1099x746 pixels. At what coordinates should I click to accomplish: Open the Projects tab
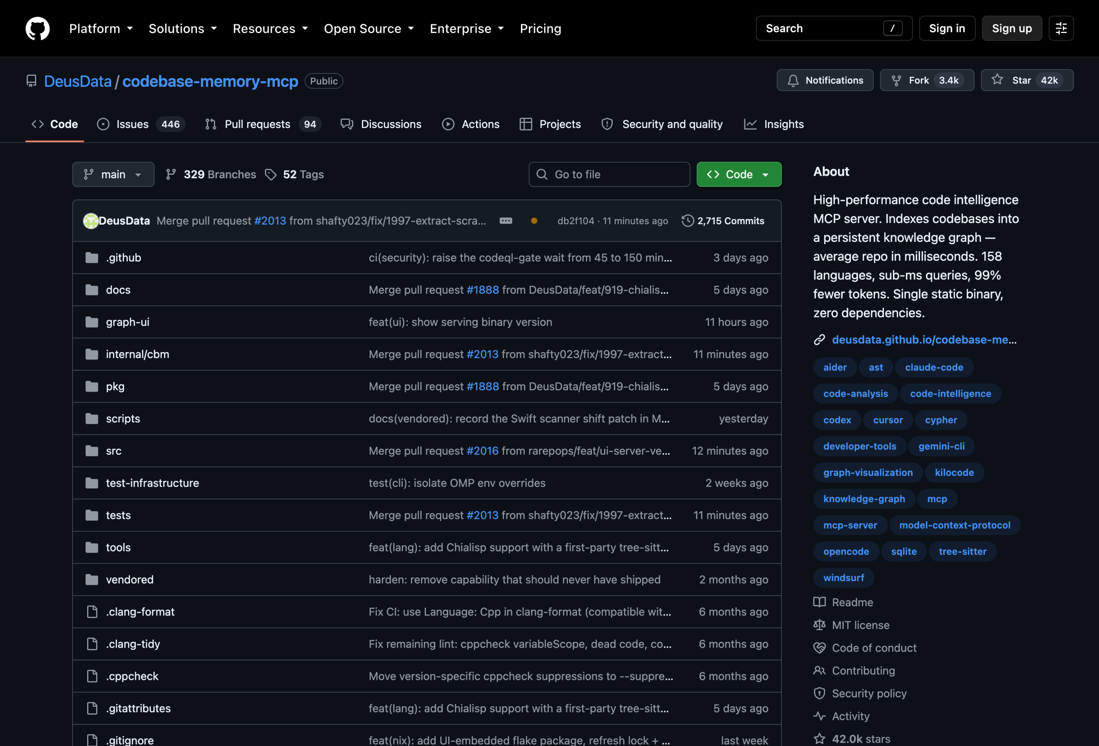click(x=550, y=125)
